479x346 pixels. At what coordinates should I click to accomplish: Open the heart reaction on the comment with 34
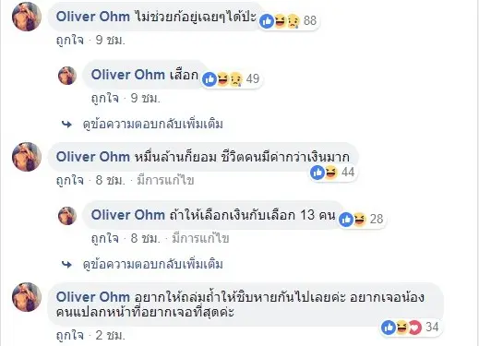pos(415,328)
